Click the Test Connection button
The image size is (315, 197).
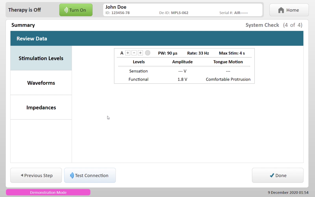coord(90,175)
